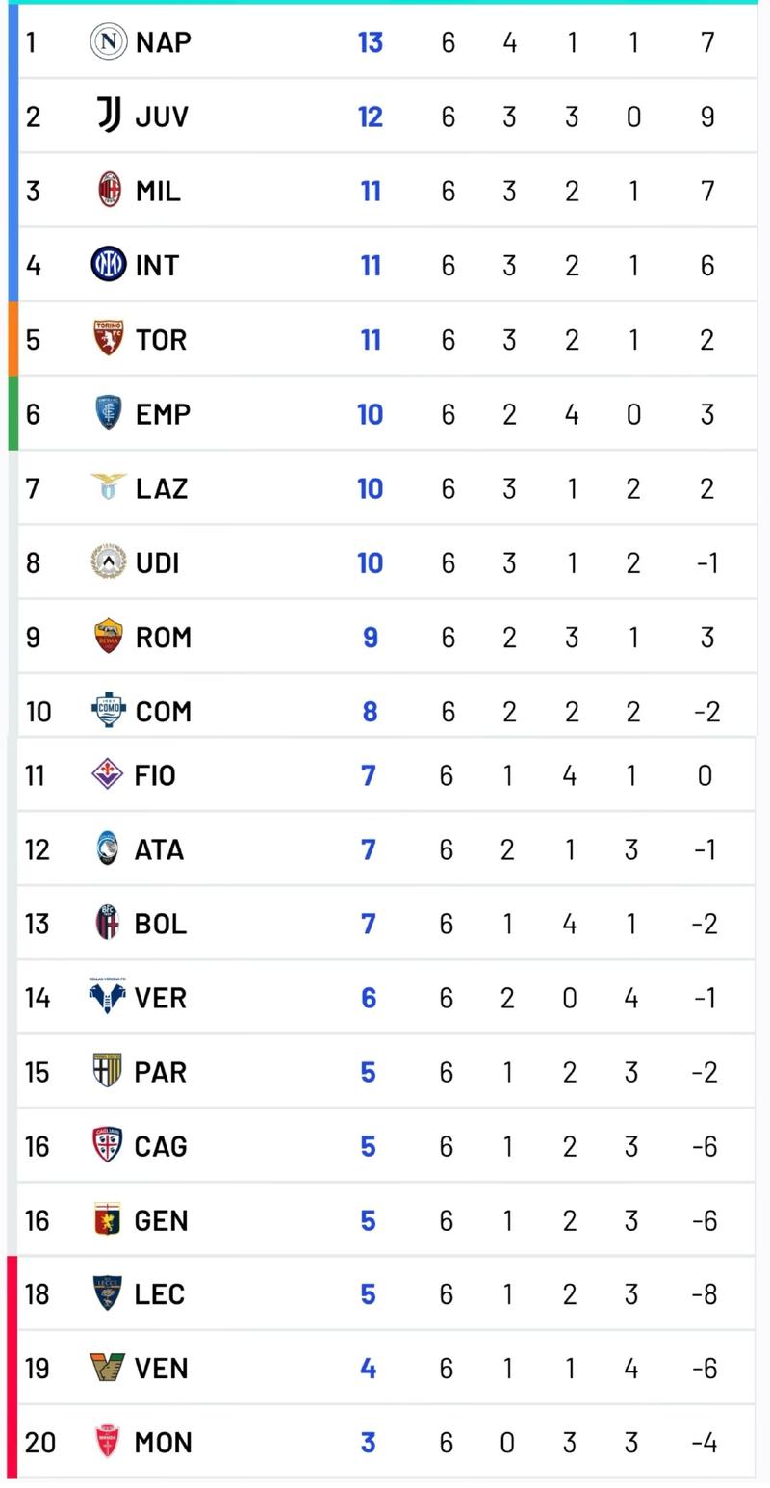Click Lecce's -8 goal difference

coord(705,1293)
